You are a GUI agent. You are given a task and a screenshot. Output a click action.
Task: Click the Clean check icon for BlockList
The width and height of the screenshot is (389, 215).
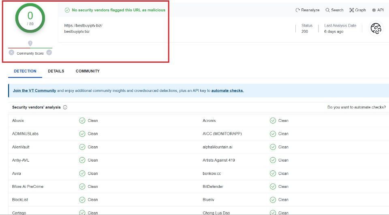(x=82, y=200)
